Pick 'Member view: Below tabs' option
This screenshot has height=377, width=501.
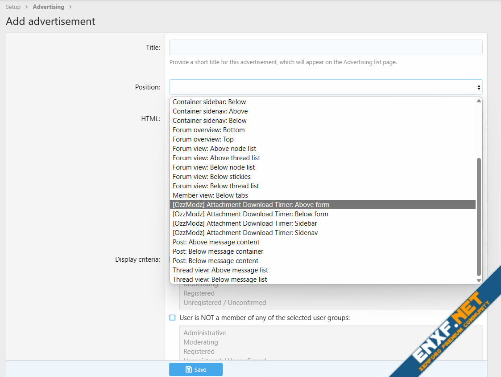[210, 195]
